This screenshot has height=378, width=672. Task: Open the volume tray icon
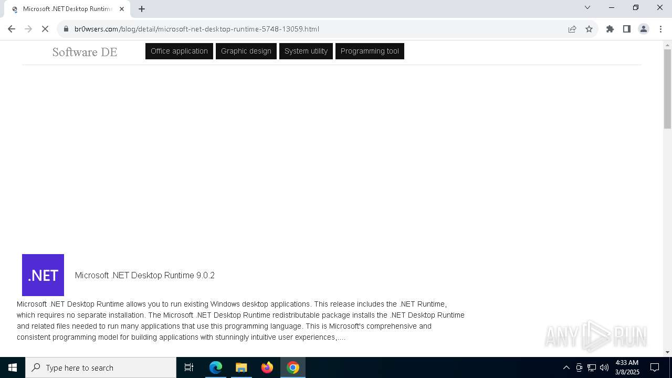click(x=604, y=367)
